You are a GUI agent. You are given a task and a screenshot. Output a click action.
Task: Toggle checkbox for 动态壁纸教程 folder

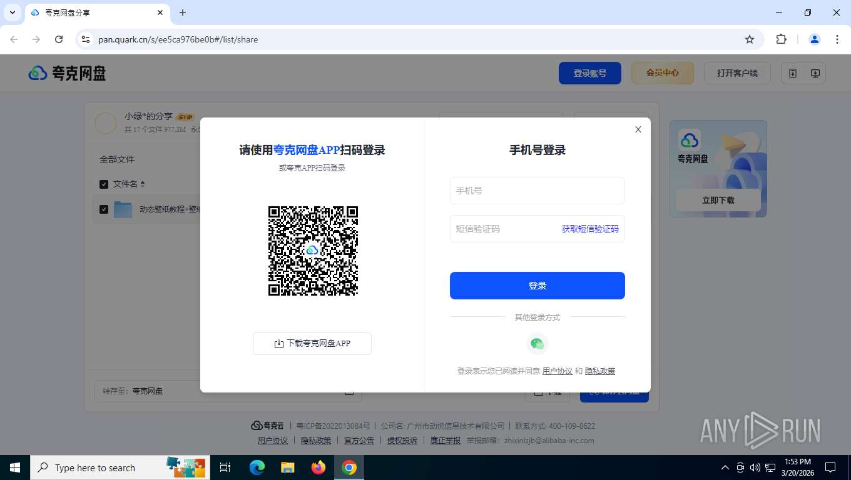click(x=104, y=209)
